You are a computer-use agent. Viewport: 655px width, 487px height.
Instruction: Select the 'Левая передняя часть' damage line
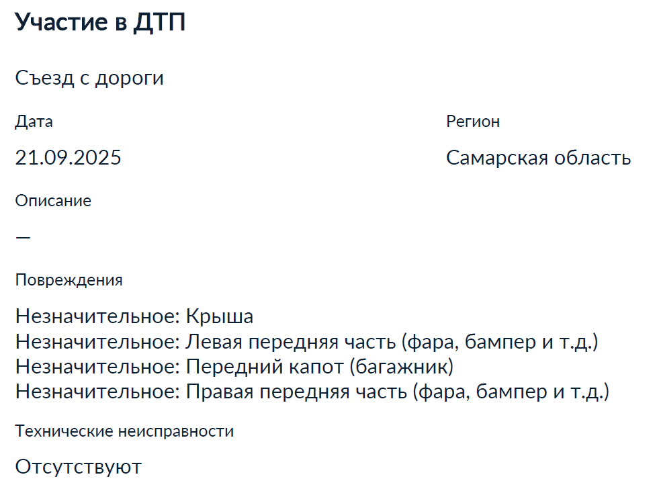tap(306, 342)
